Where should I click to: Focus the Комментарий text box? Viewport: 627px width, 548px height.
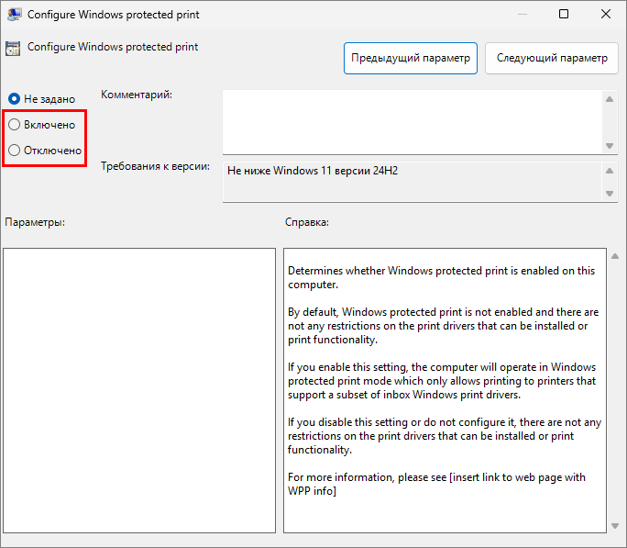pyautogui.click(x=412, y=122)
